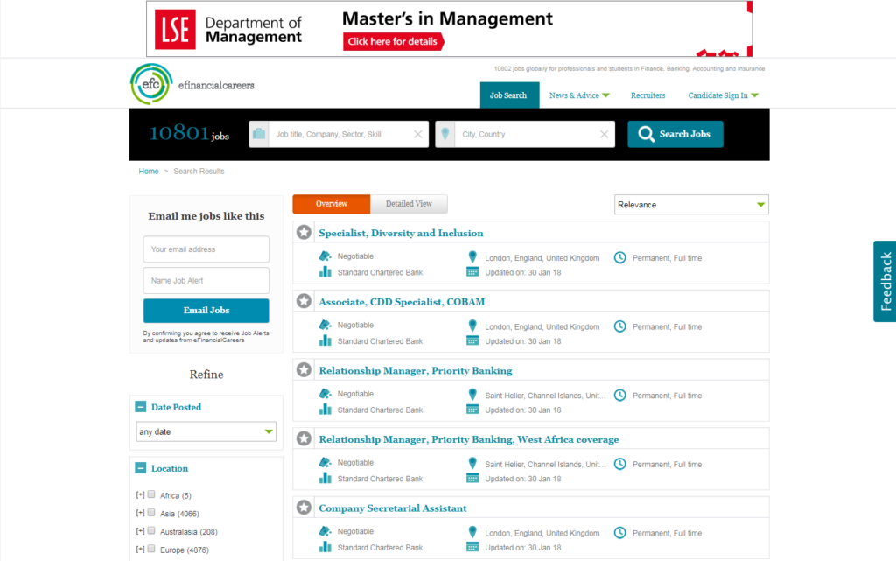Click 'Click here for details' ad button
The image size is (896, 561).
coord(393,41)
